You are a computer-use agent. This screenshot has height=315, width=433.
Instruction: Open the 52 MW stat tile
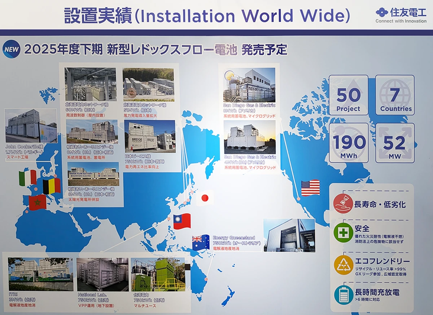coord(395,143)
